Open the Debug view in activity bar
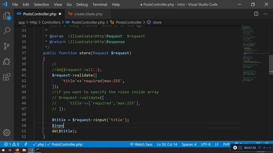The image size is (273, 153). 7,61
